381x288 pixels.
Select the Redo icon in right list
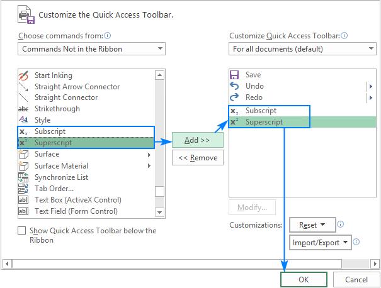pyautogui.click(x=235, y=97)
